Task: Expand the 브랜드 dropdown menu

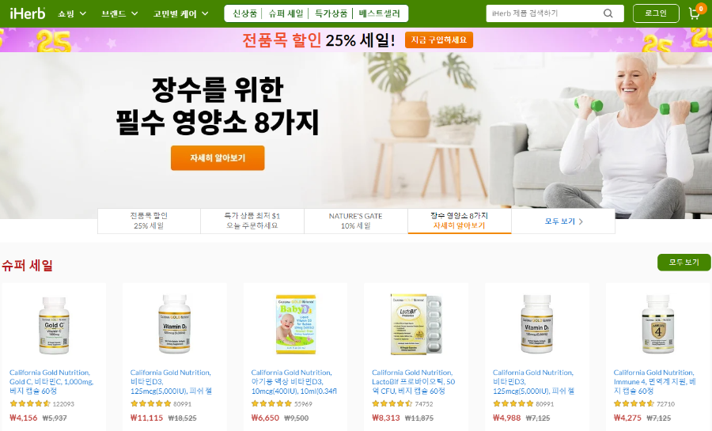Action: click(x=119, y=13)
